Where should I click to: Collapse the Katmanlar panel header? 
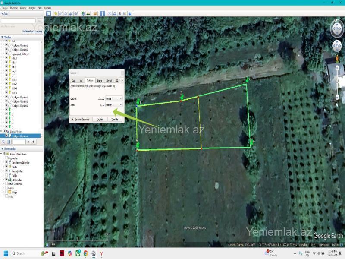[x=2, y=149]
